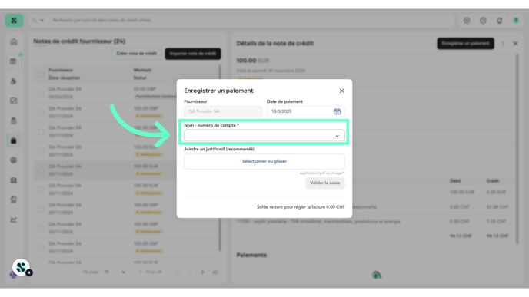Click the Valider la saisie button
The image size is (529, 297).
click(325, 183)
